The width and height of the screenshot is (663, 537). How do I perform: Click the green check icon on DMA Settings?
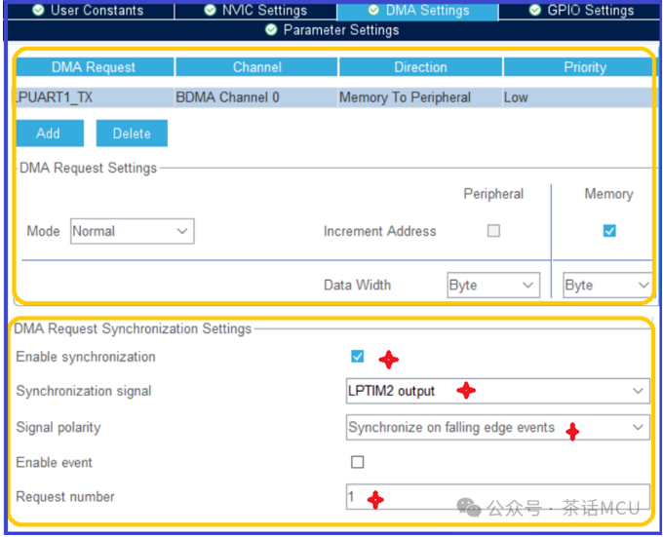[x=373, y=11]
